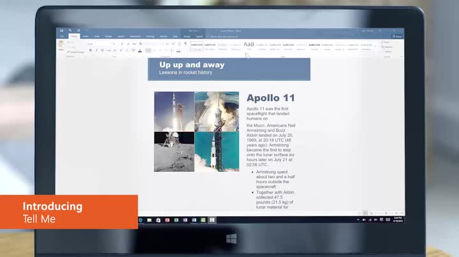
Task: Open the volume control in system tray
Action: tap(375, 219)
